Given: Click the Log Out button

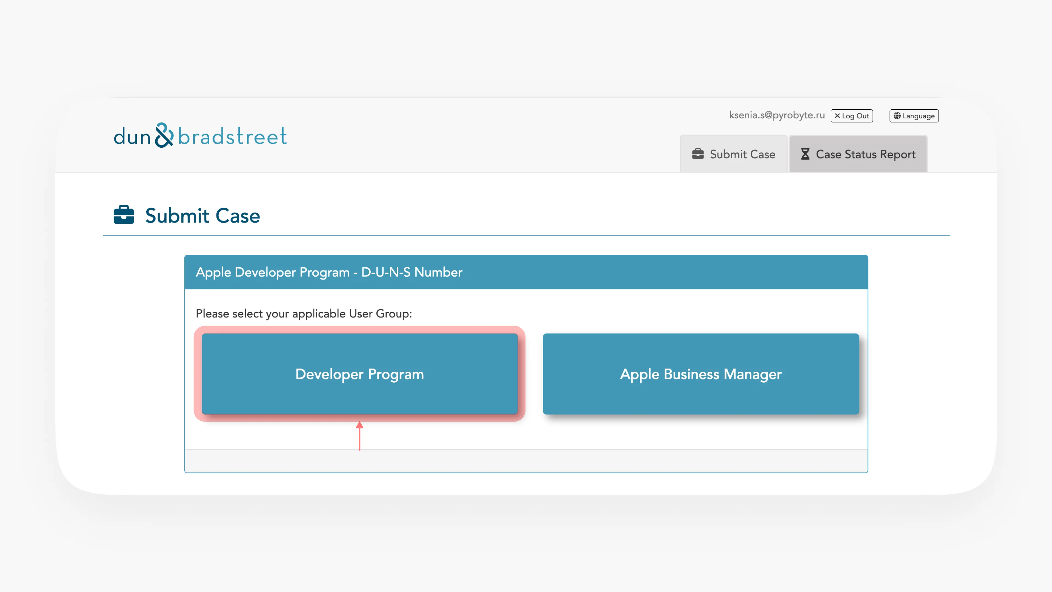Looking at the screenshot, I should pos(851,116).
